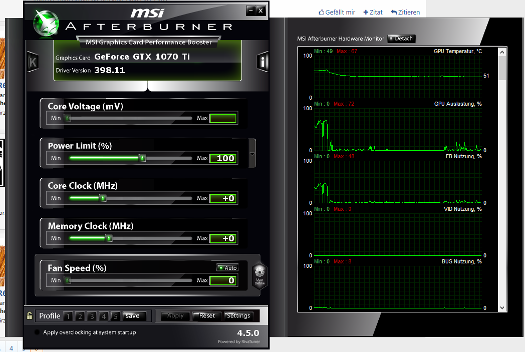Expand the Power Limit dropdown arrow
Image resolution: width=525 pixels, height=352 pixels.
click(x=252, y=154)
